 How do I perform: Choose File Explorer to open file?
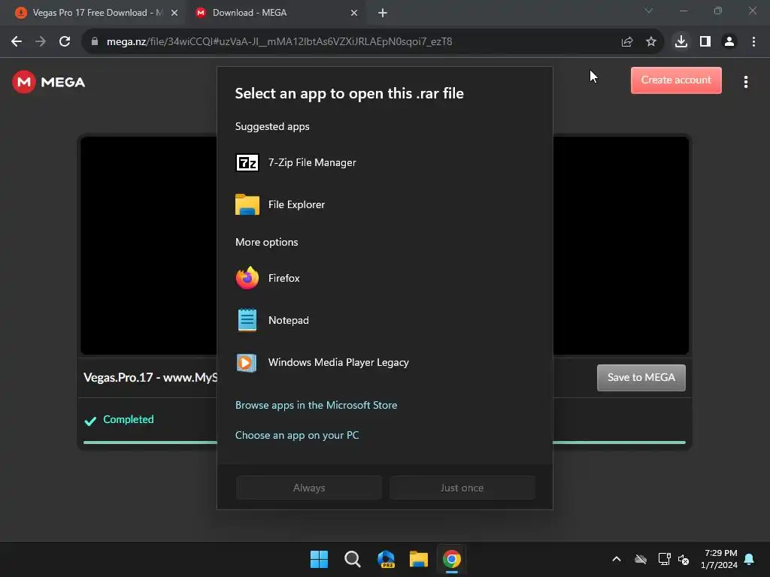384,204
